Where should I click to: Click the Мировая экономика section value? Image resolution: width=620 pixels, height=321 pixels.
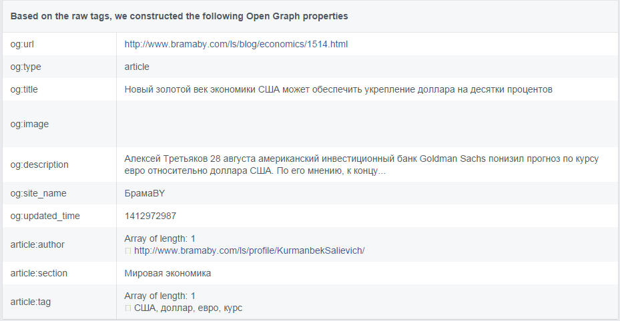pos(168,273)
